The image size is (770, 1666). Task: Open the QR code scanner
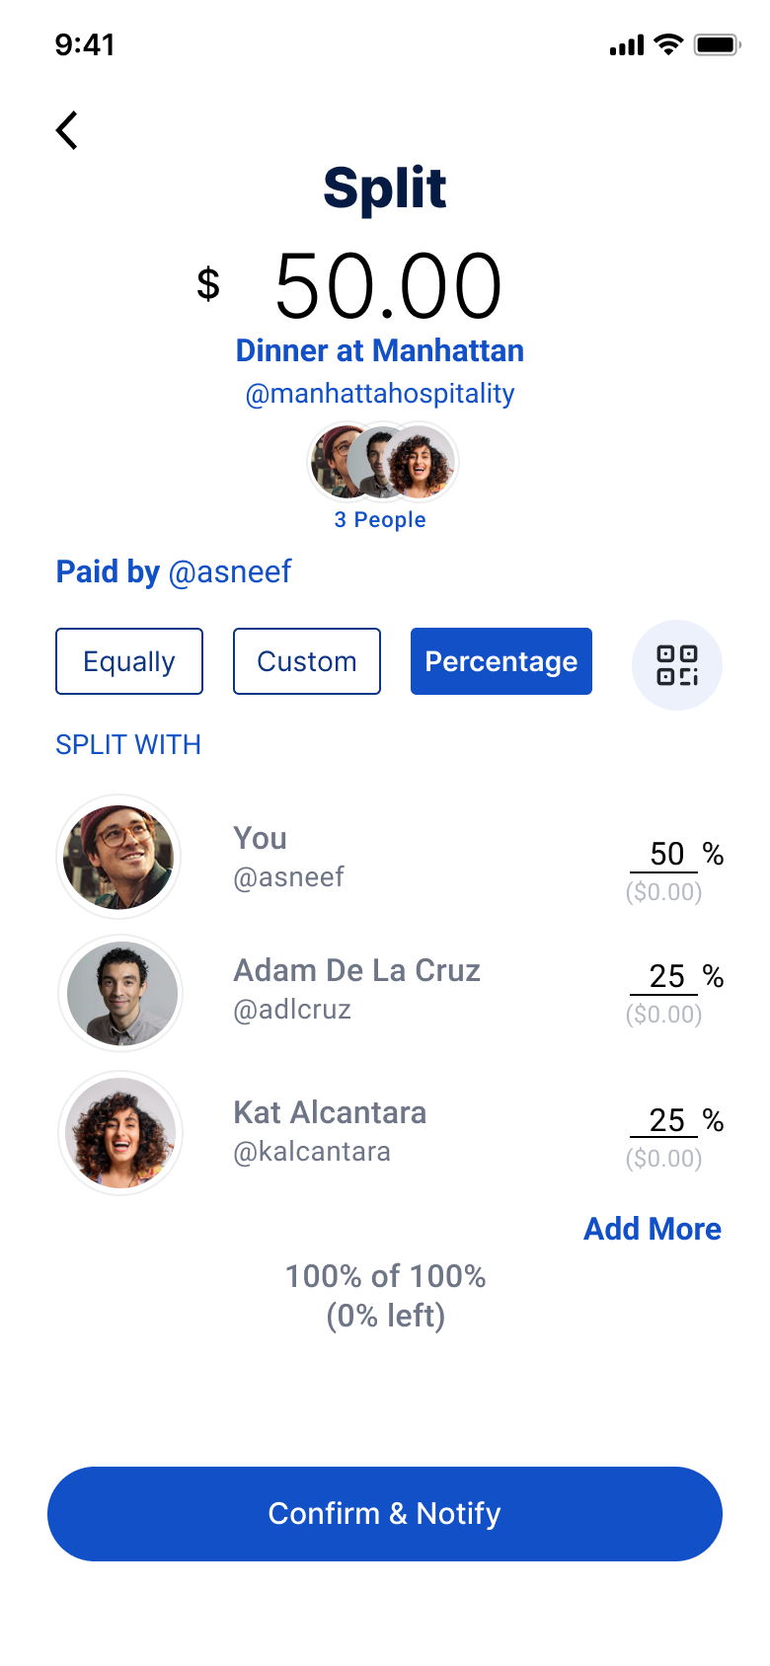tap(677, 664)
